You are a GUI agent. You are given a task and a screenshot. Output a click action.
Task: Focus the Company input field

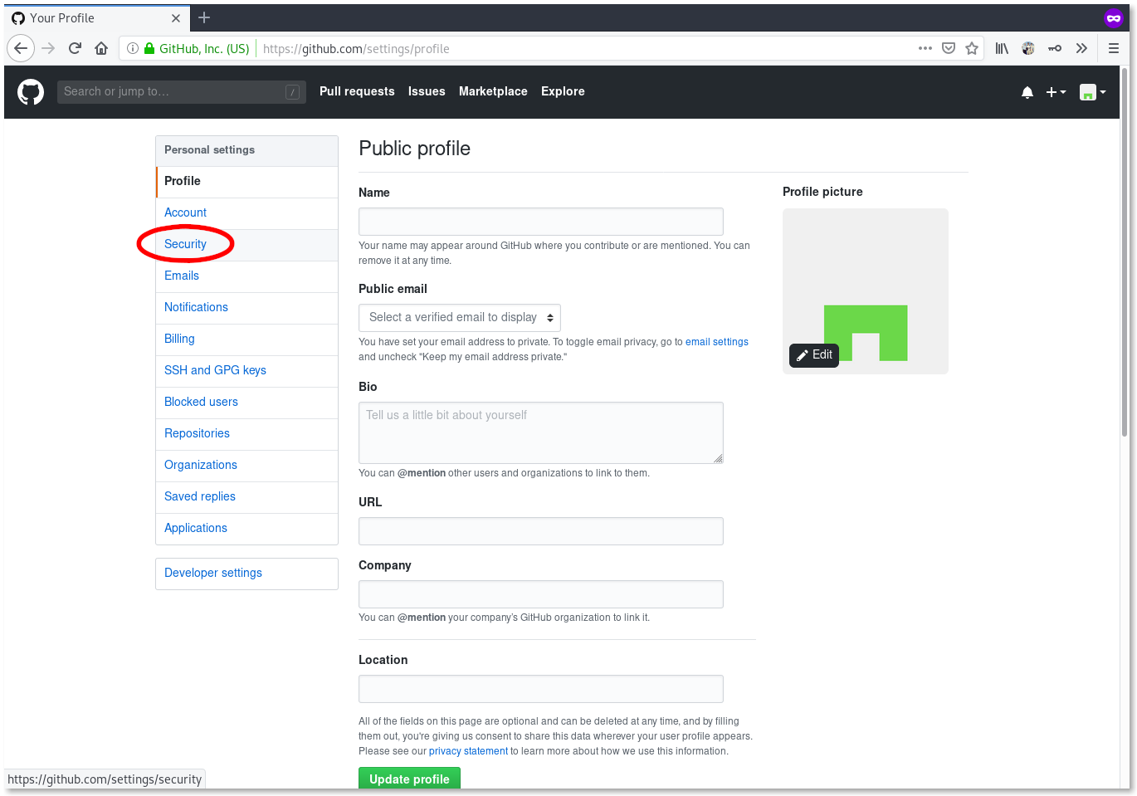coord(541,594)
